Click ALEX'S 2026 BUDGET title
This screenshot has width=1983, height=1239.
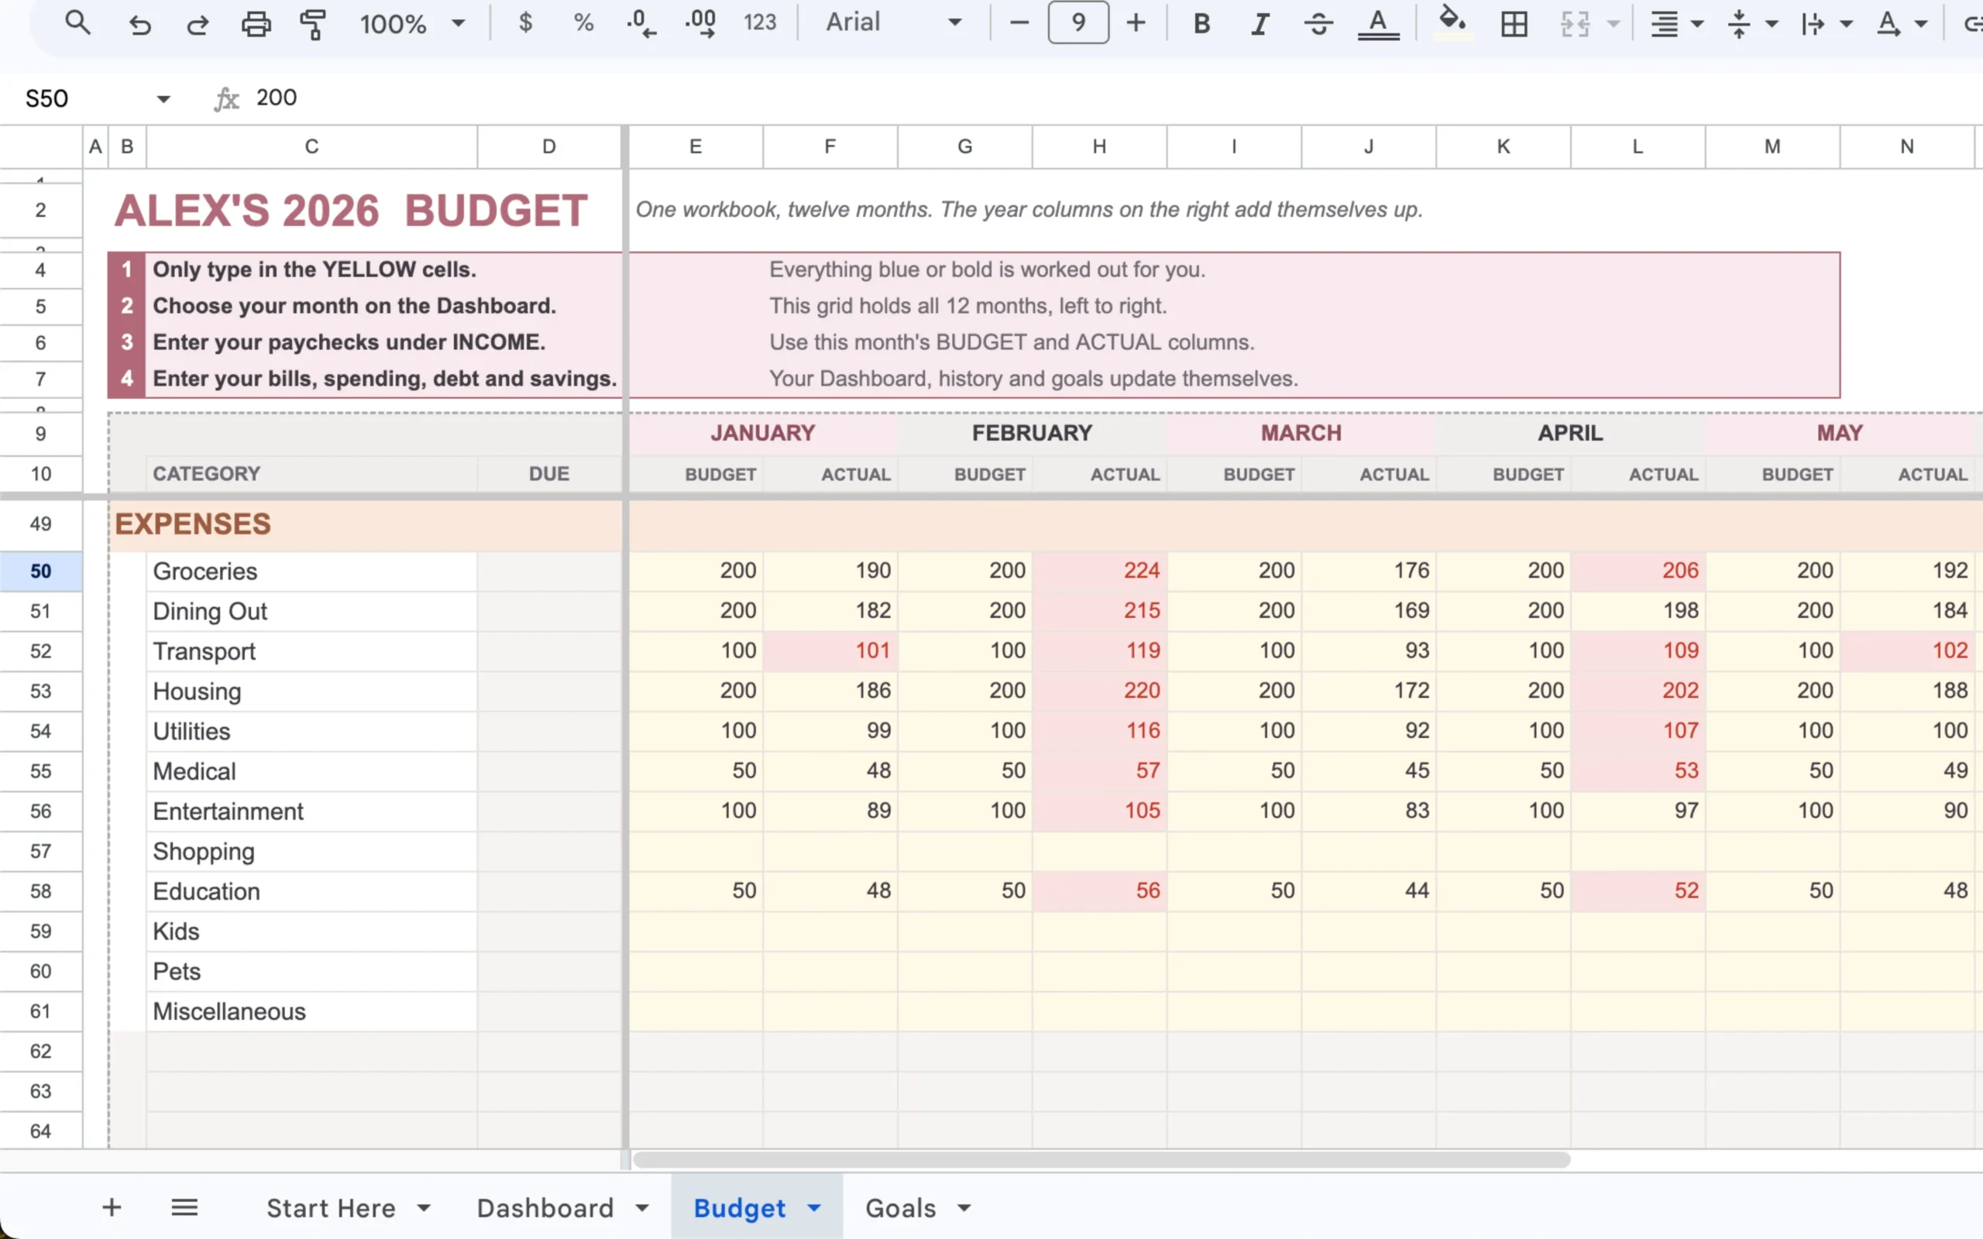(x=351, y=211)
